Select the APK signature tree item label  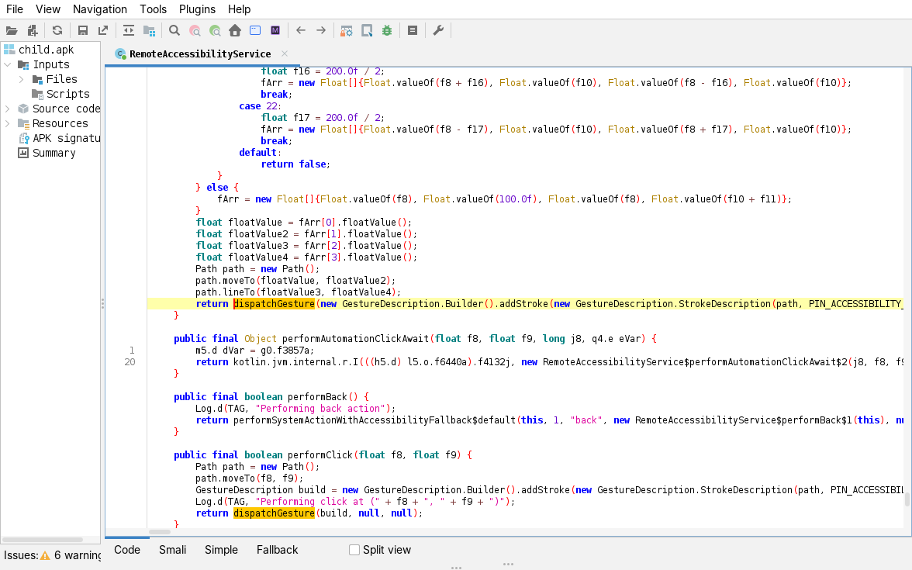pyautogui.click(x=67, y=138)
